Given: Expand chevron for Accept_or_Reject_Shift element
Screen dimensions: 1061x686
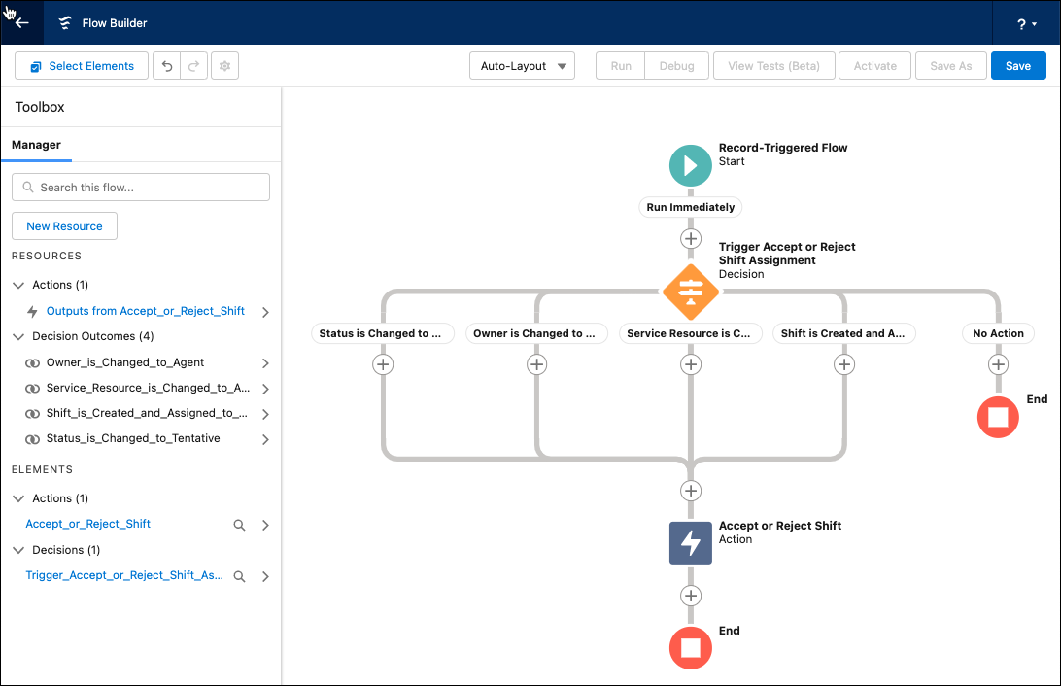Looking at the screenshot, I should (265, 525).
